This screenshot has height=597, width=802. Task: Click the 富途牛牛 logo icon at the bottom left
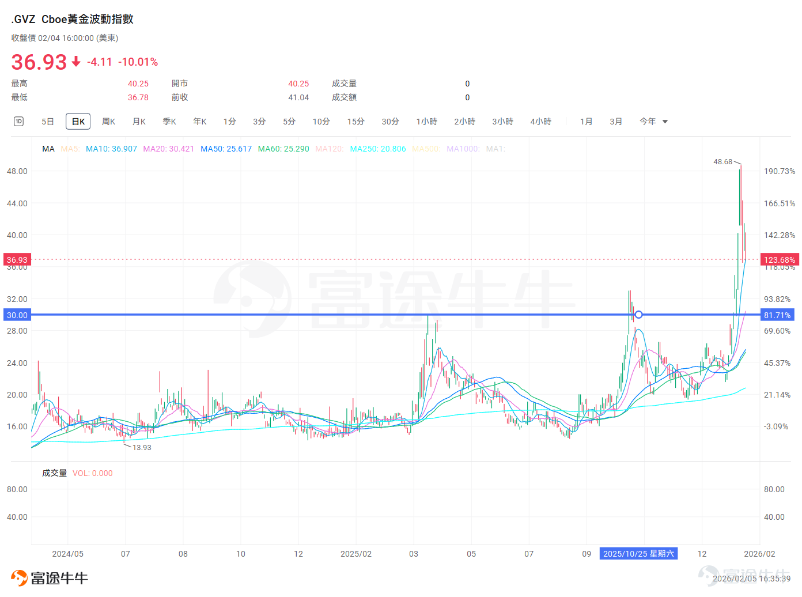pos(19,577)
